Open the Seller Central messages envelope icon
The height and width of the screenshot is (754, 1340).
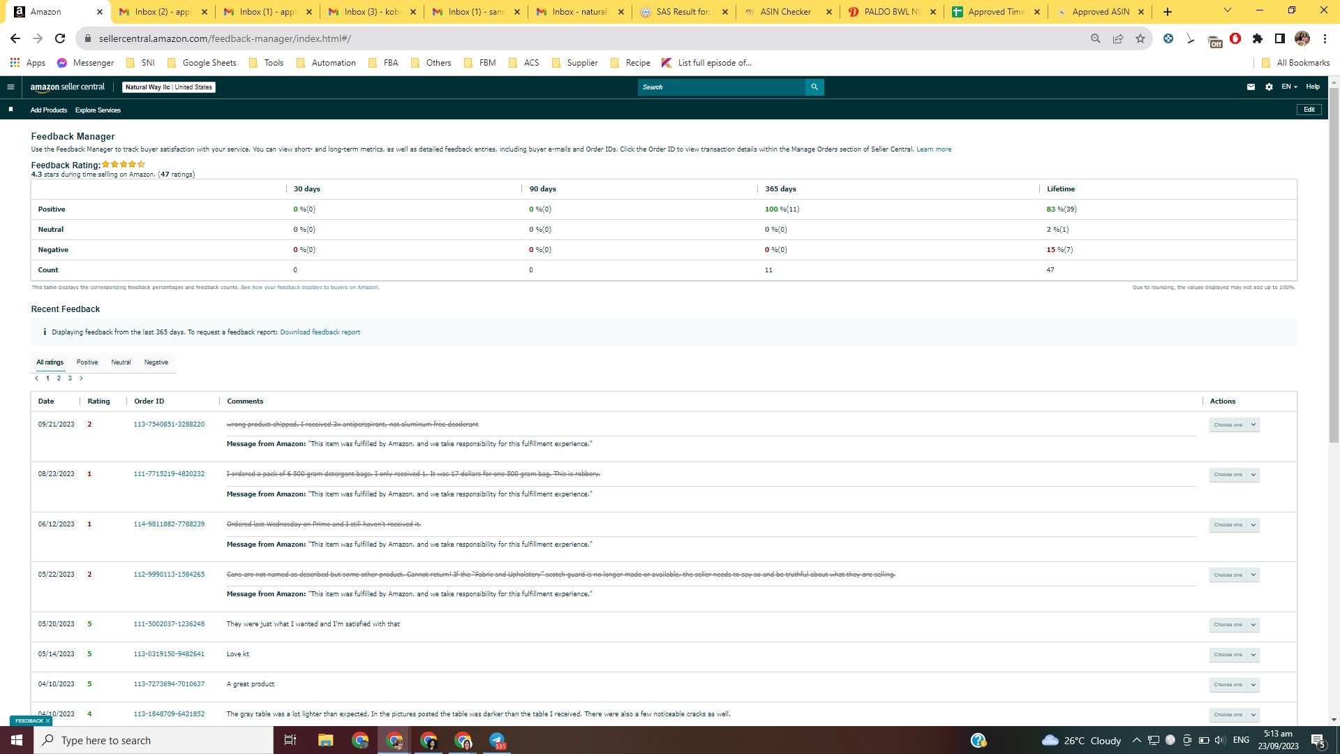[x=1251, y=87]
